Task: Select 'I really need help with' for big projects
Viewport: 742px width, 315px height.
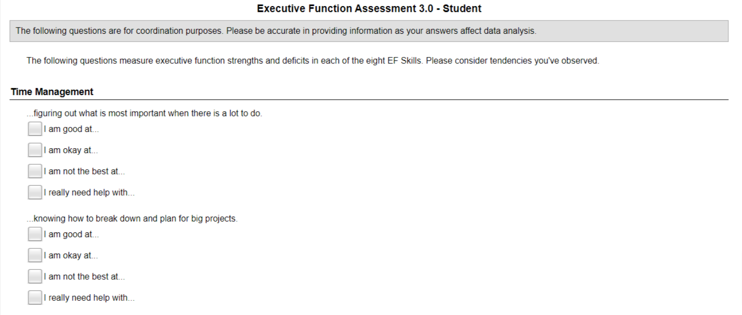Action: coord(35,297)
